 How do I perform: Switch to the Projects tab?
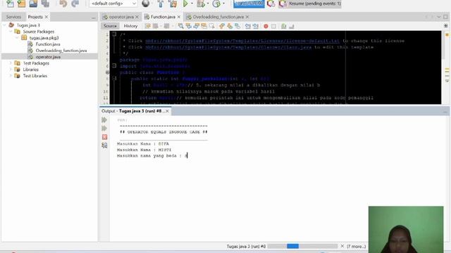(35, 17)
